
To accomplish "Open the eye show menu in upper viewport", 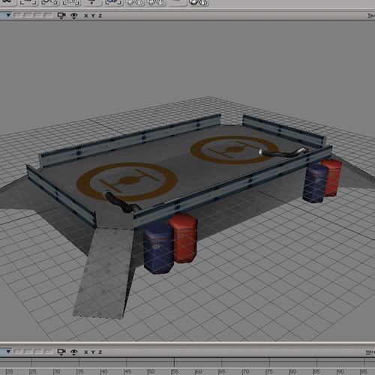I will [x=74, y=16].
